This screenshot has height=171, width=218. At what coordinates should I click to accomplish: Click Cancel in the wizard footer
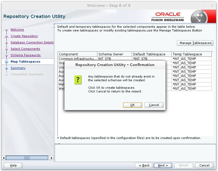point(204,165)
